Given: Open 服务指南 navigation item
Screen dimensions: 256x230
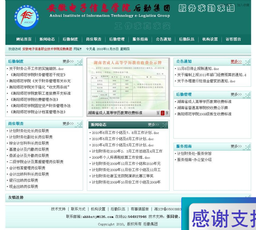Looking at the screenshot, I should [x=140, y=39].
